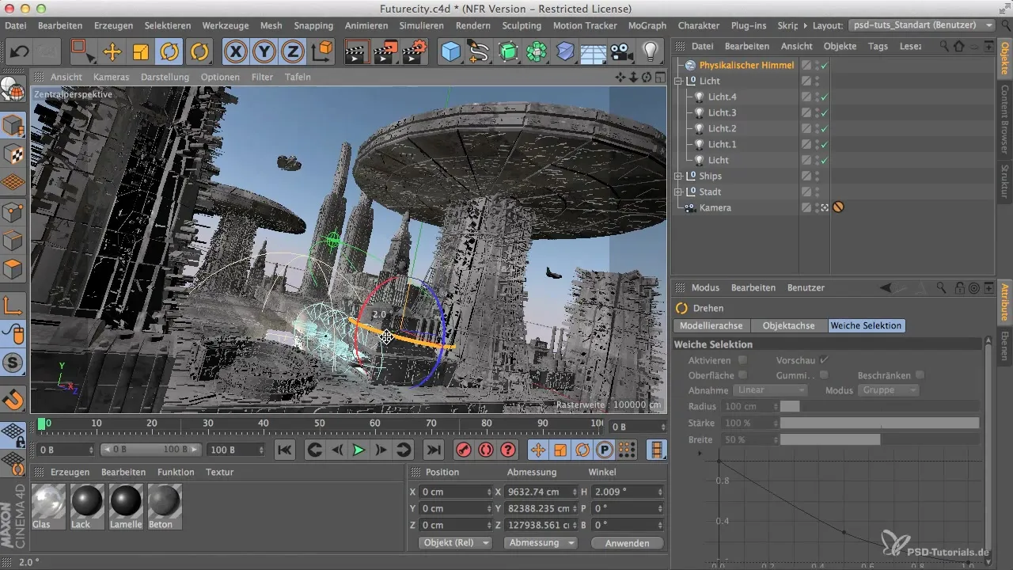This screenshot has height=570, width=1013.
Task: Toggle Licht.3 enabled checkmark
Action: coord(825,112)
